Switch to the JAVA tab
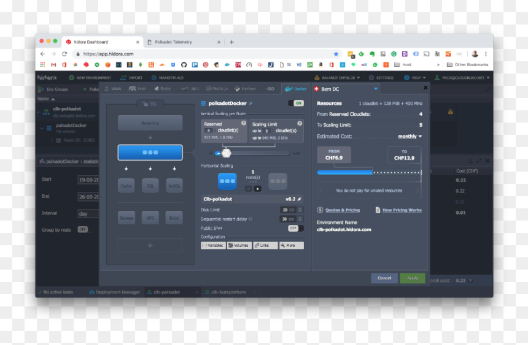Screen dimensions: 528x345 pyautogui.click(x=113, y=89)
